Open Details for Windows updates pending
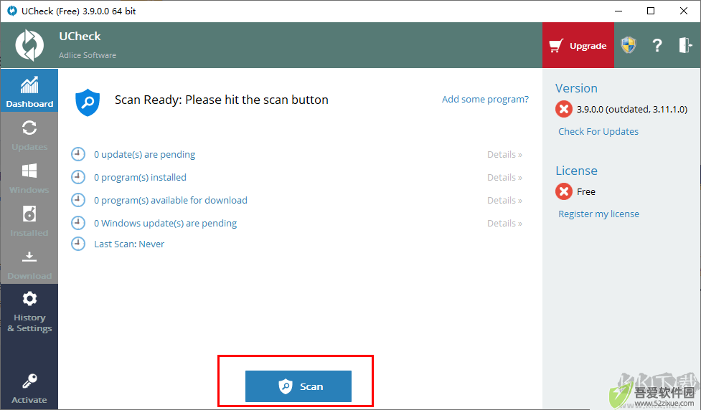The height and width of the screenshot is (410, 701). [504, 224]
